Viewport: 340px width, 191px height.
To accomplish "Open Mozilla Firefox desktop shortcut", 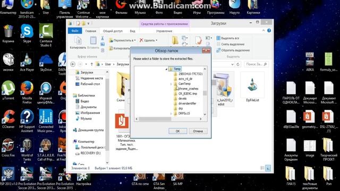I will click(x=27, y=93).
